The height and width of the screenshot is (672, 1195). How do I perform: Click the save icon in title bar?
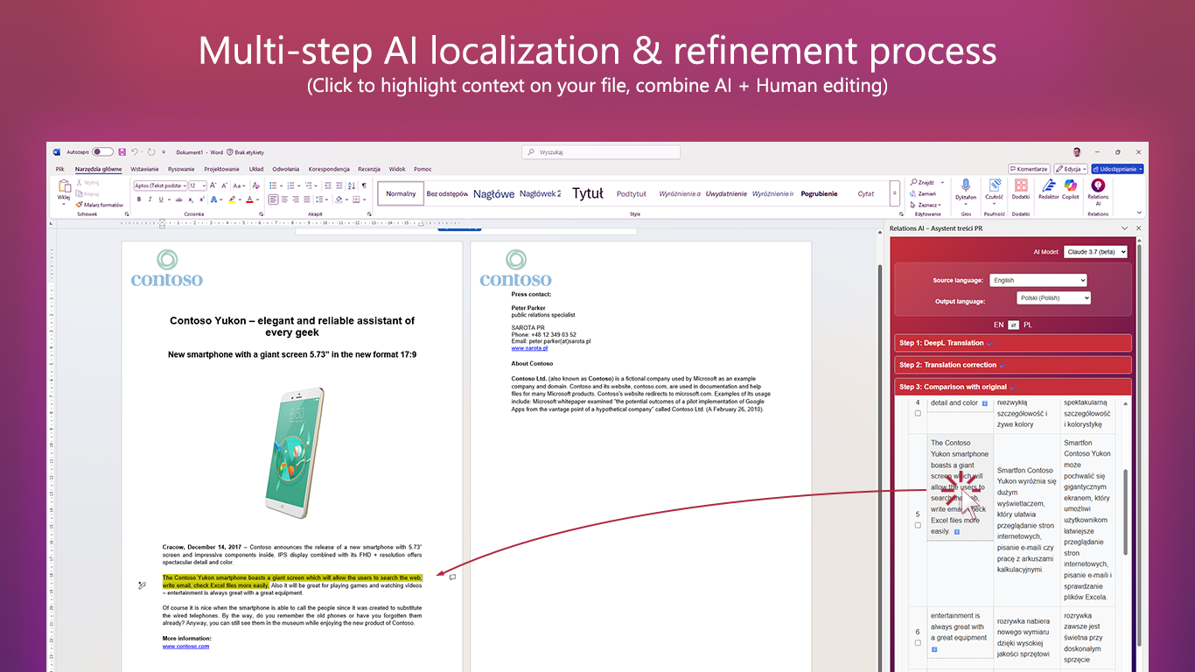click(x=122, y=152)
